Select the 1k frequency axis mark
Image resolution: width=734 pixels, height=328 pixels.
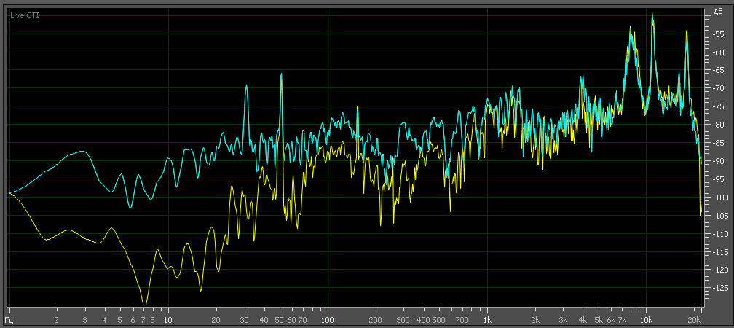coord(487,319)
